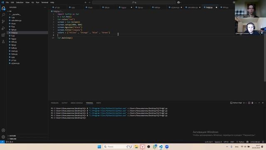Screen dimensions: 266x150
Task: Select Python interpreter version in status bar
Action: [255, 142]
